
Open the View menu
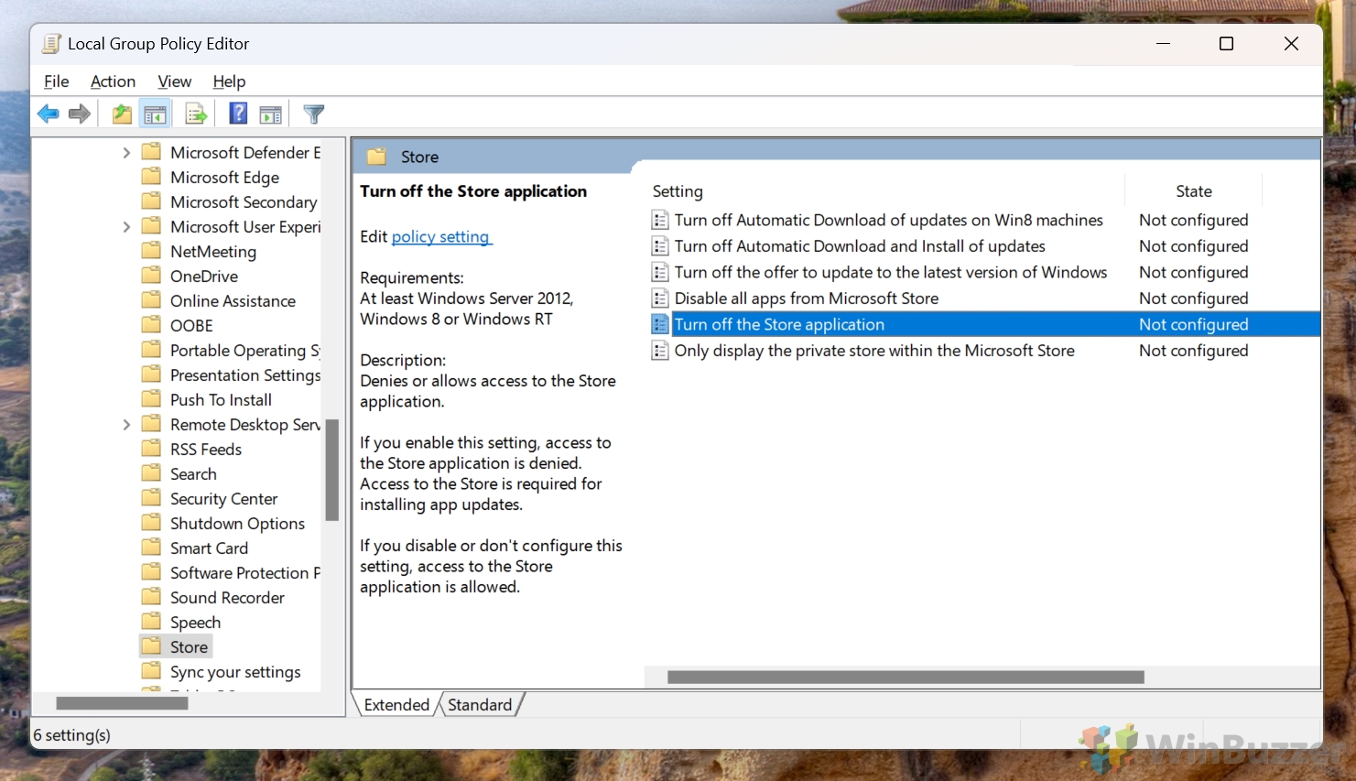(174, 81)
